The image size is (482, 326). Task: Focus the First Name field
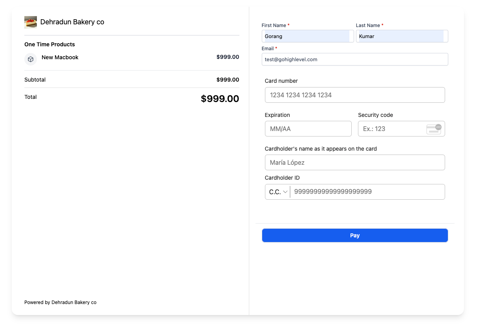coord(307,36)
